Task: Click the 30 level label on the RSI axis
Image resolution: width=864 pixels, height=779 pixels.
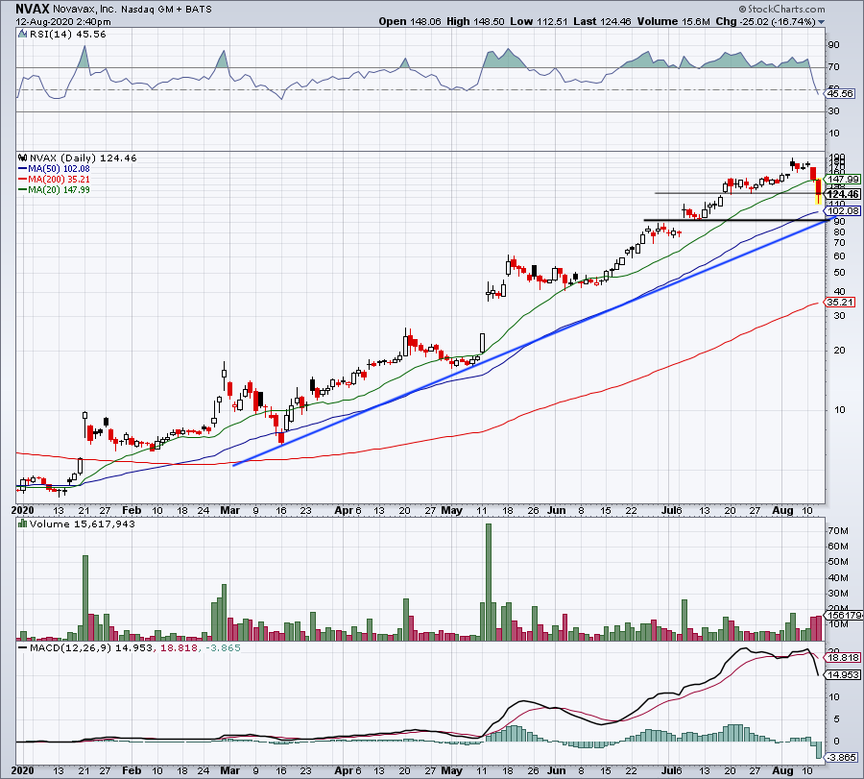Action: click(x=833, y=111)
